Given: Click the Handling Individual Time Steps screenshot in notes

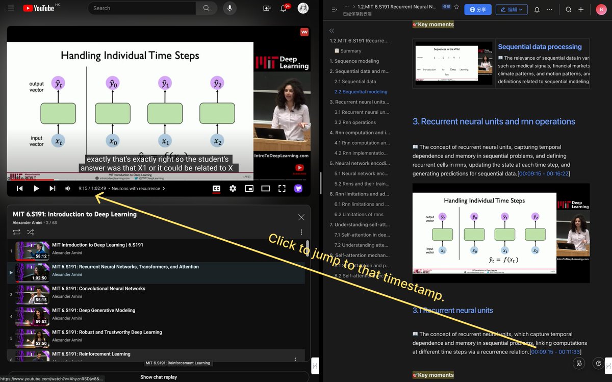Looking at the screenshot, I should 501,233.
